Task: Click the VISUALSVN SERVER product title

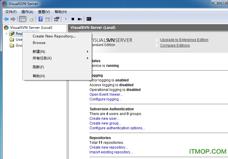Action: [x=112, y=40]
